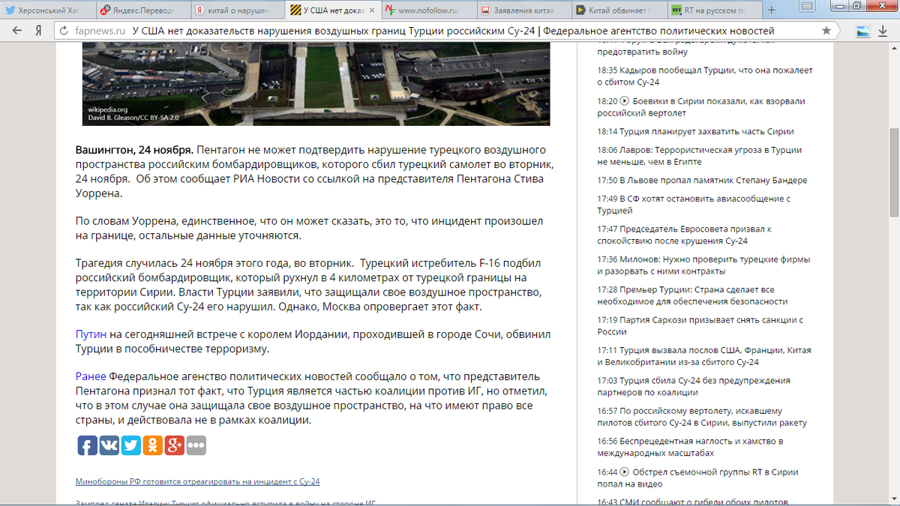Viewport: 900px width, 506px height.
Task: Open 'Беспрецедентная наглость и хамство' headline
Action: click(691, 448)
